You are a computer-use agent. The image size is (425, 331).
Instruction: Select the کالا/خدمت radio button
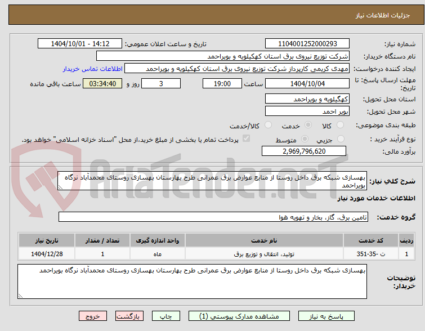pos(268,125)
